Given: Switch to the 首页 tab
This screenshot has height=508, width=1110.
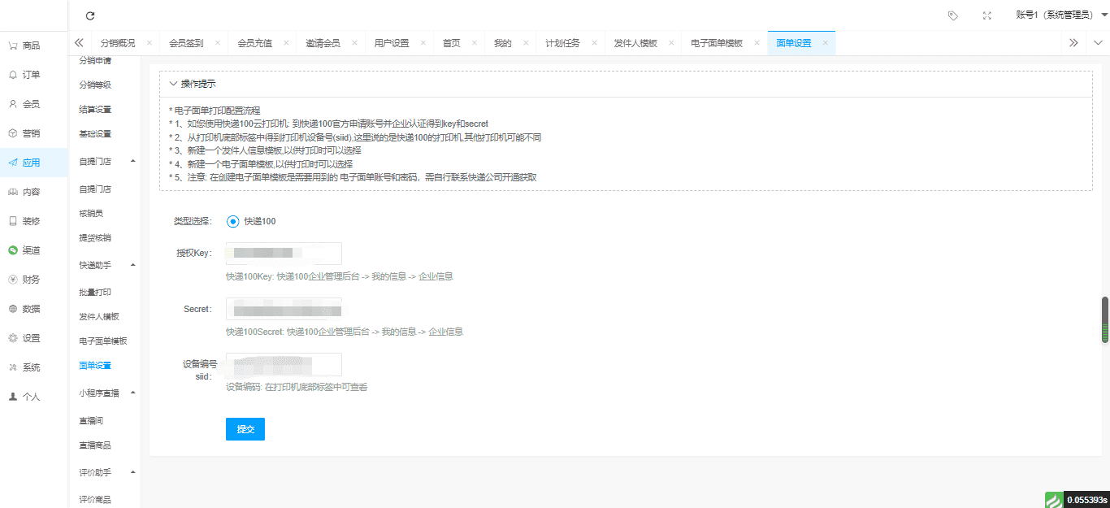Looking at the screenshot, I should pyautogui.click(x=451, y=43).
